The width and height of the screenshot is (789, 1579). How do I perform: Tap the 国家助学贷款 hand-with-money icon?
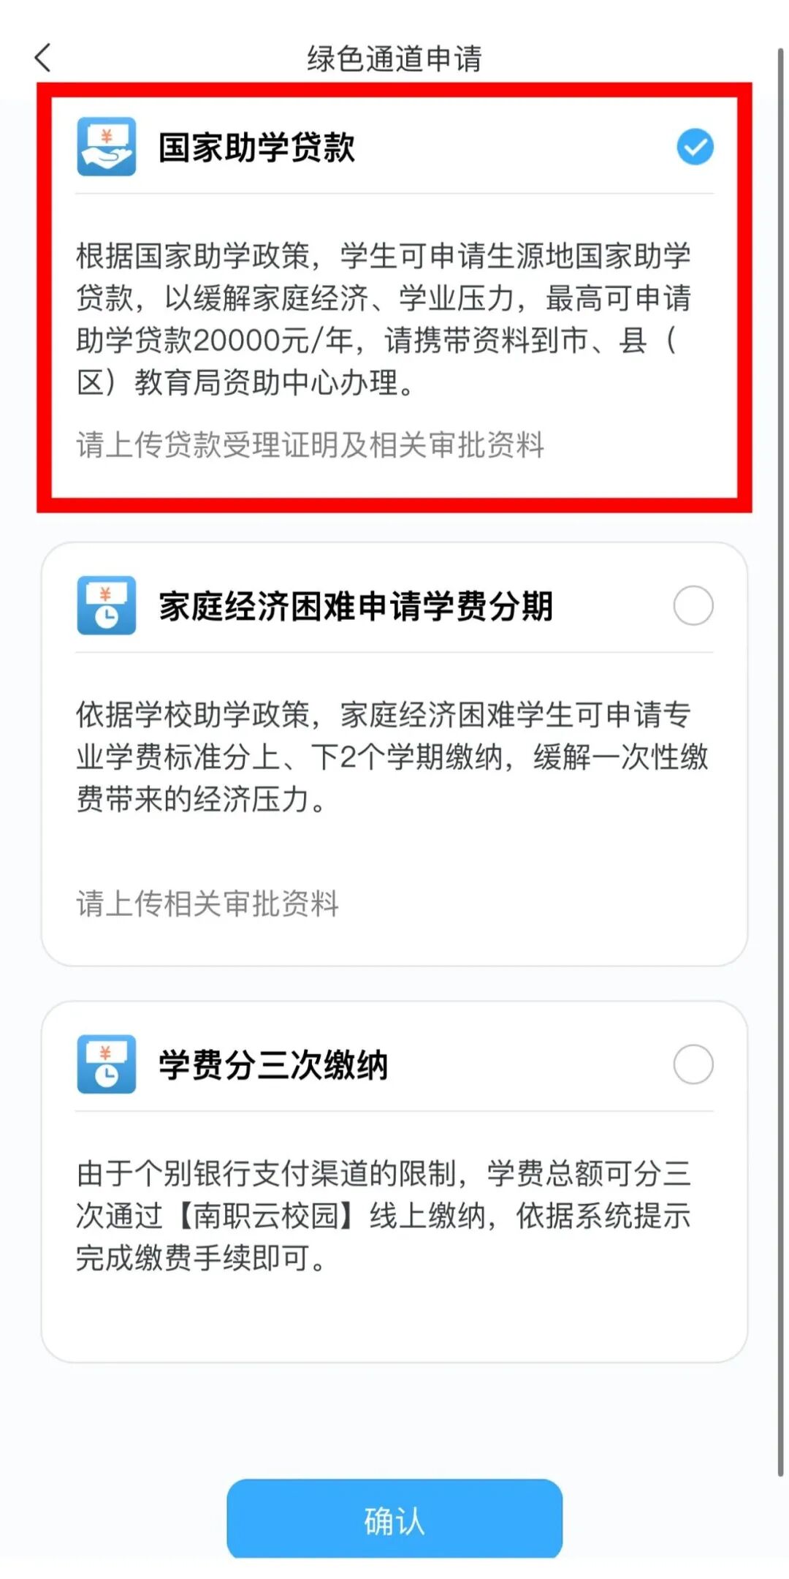coord(107,147)
